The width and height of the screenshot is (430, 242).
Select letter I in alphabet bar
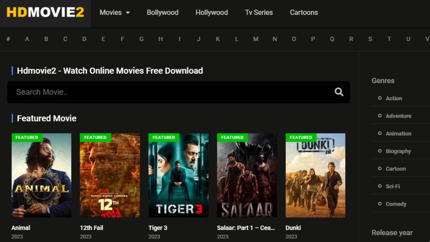pos(179,39)
